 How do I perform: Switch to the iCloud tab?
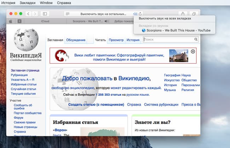(x=45, y=22)
